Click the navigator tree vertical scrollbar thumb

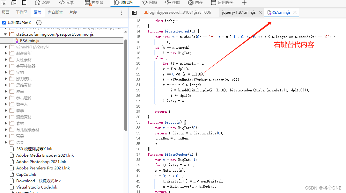click(x=126, y=85)
